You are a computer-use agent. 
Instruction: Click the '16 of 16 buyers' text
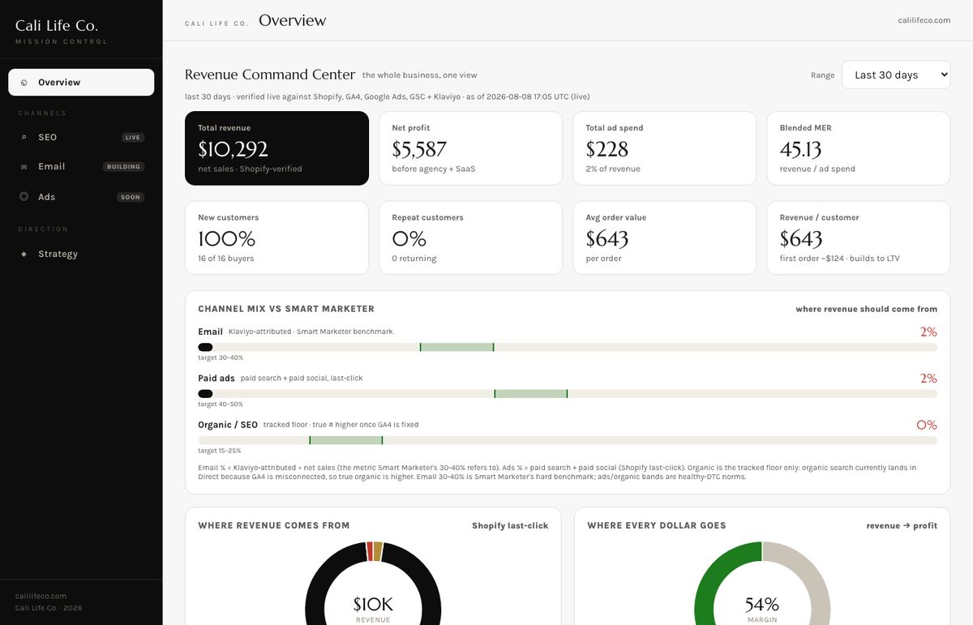pyautogui.click(x=226, y=259)
